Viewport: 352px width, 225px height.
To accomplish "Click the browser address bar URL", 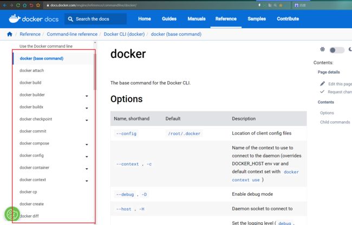I will [x=93, y=5].
